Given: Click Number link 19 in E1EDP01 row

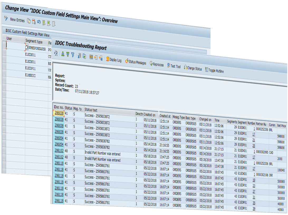Looking at the screenshot, I should pyautogui.click(x=254, y=180).
